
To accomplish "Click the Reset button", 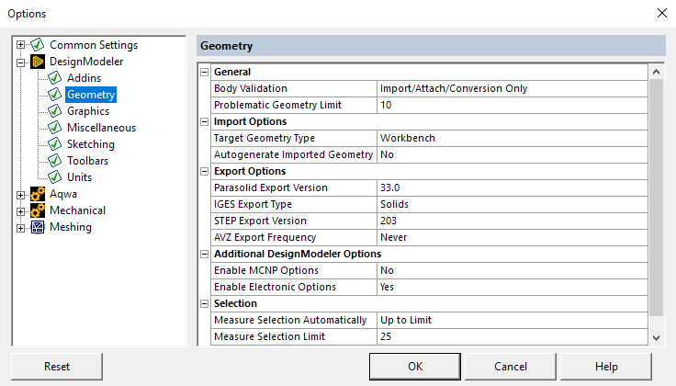I will (57, 367).
